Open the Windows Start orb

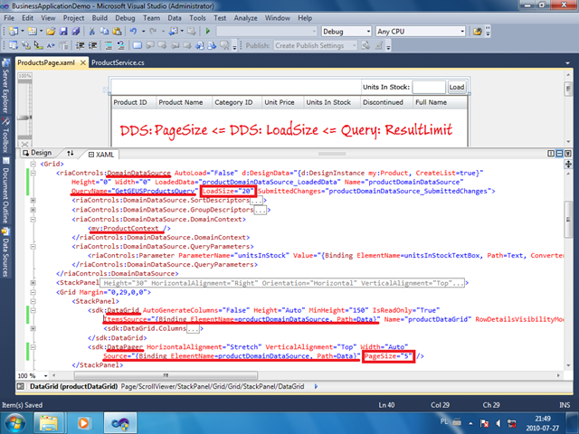pyautogui.click(x=14, y=423)
